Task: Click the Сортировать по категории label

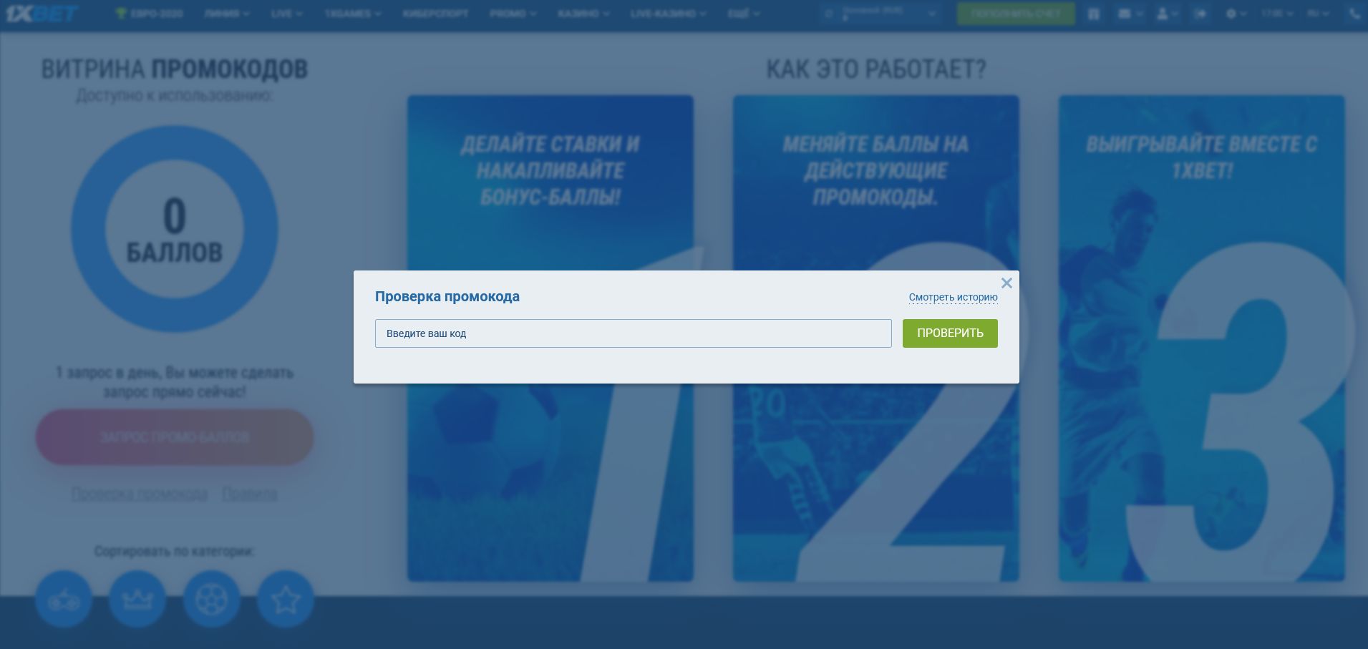Action: 175,552
